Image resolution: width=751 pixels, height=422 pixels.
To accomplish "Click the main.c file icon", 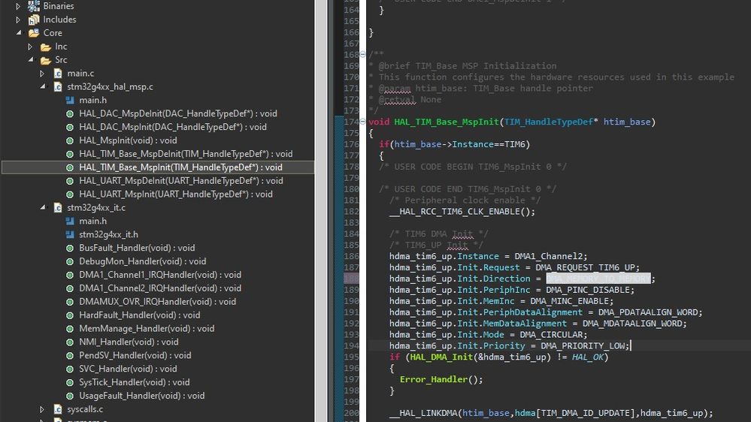I will [58, 73].
